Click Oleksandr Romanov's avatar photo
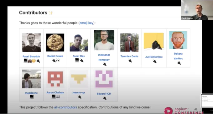 coord(104,40)
